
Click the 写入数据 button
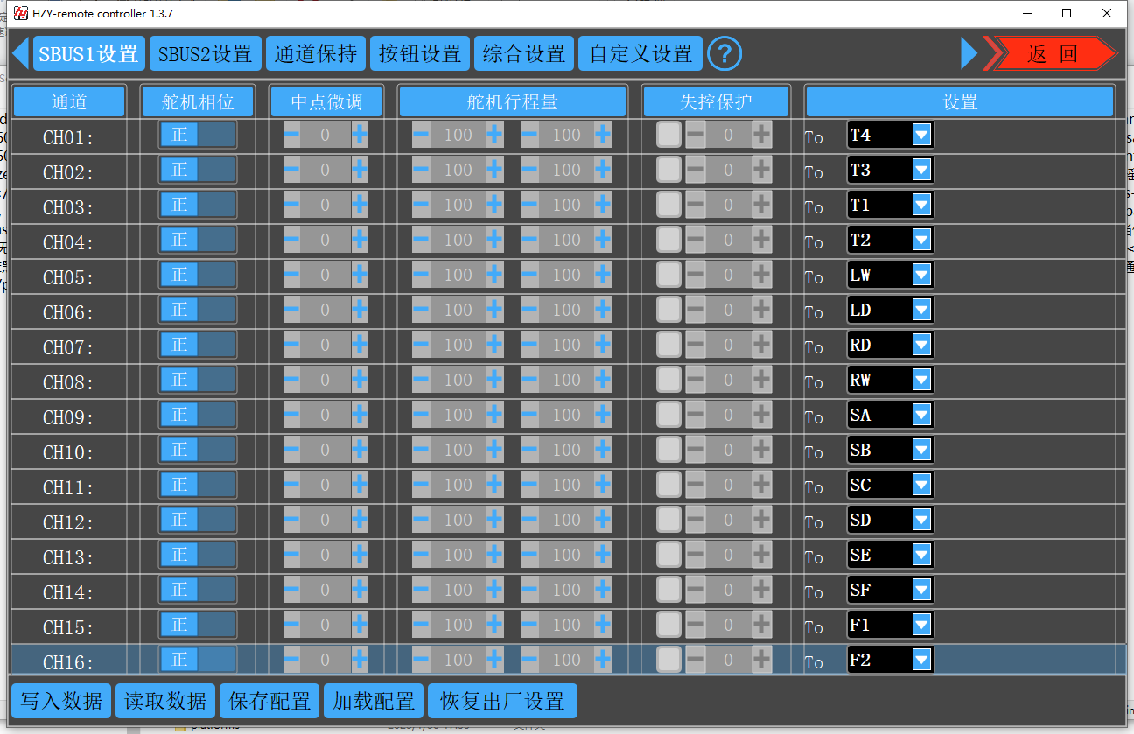coord(61,701)
